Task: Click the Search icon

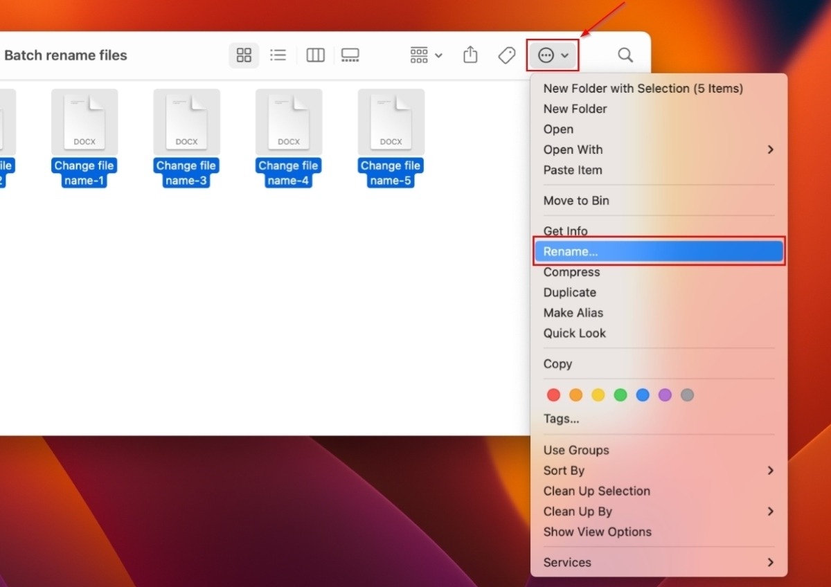Action: coord(625,55)
